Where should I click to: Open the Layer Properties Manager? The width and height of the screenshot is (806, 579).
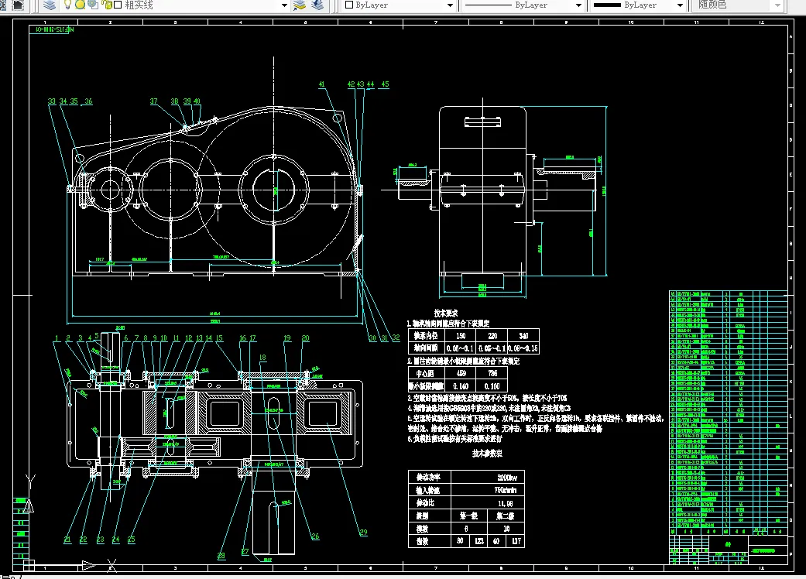(50, 5)
